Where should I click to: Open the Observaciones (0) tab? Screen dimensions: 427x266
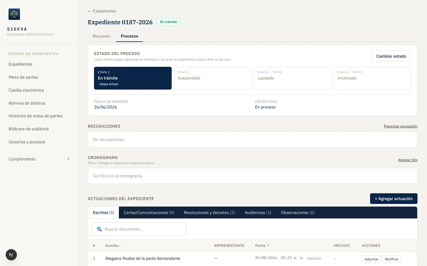(x=298, y=213)
